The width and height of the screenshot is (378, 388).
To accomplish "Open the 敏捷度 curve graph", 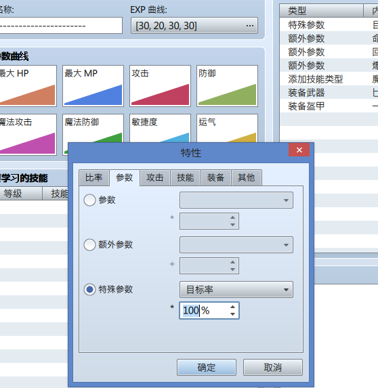I will pyautogui.click(x=160, y=128).
